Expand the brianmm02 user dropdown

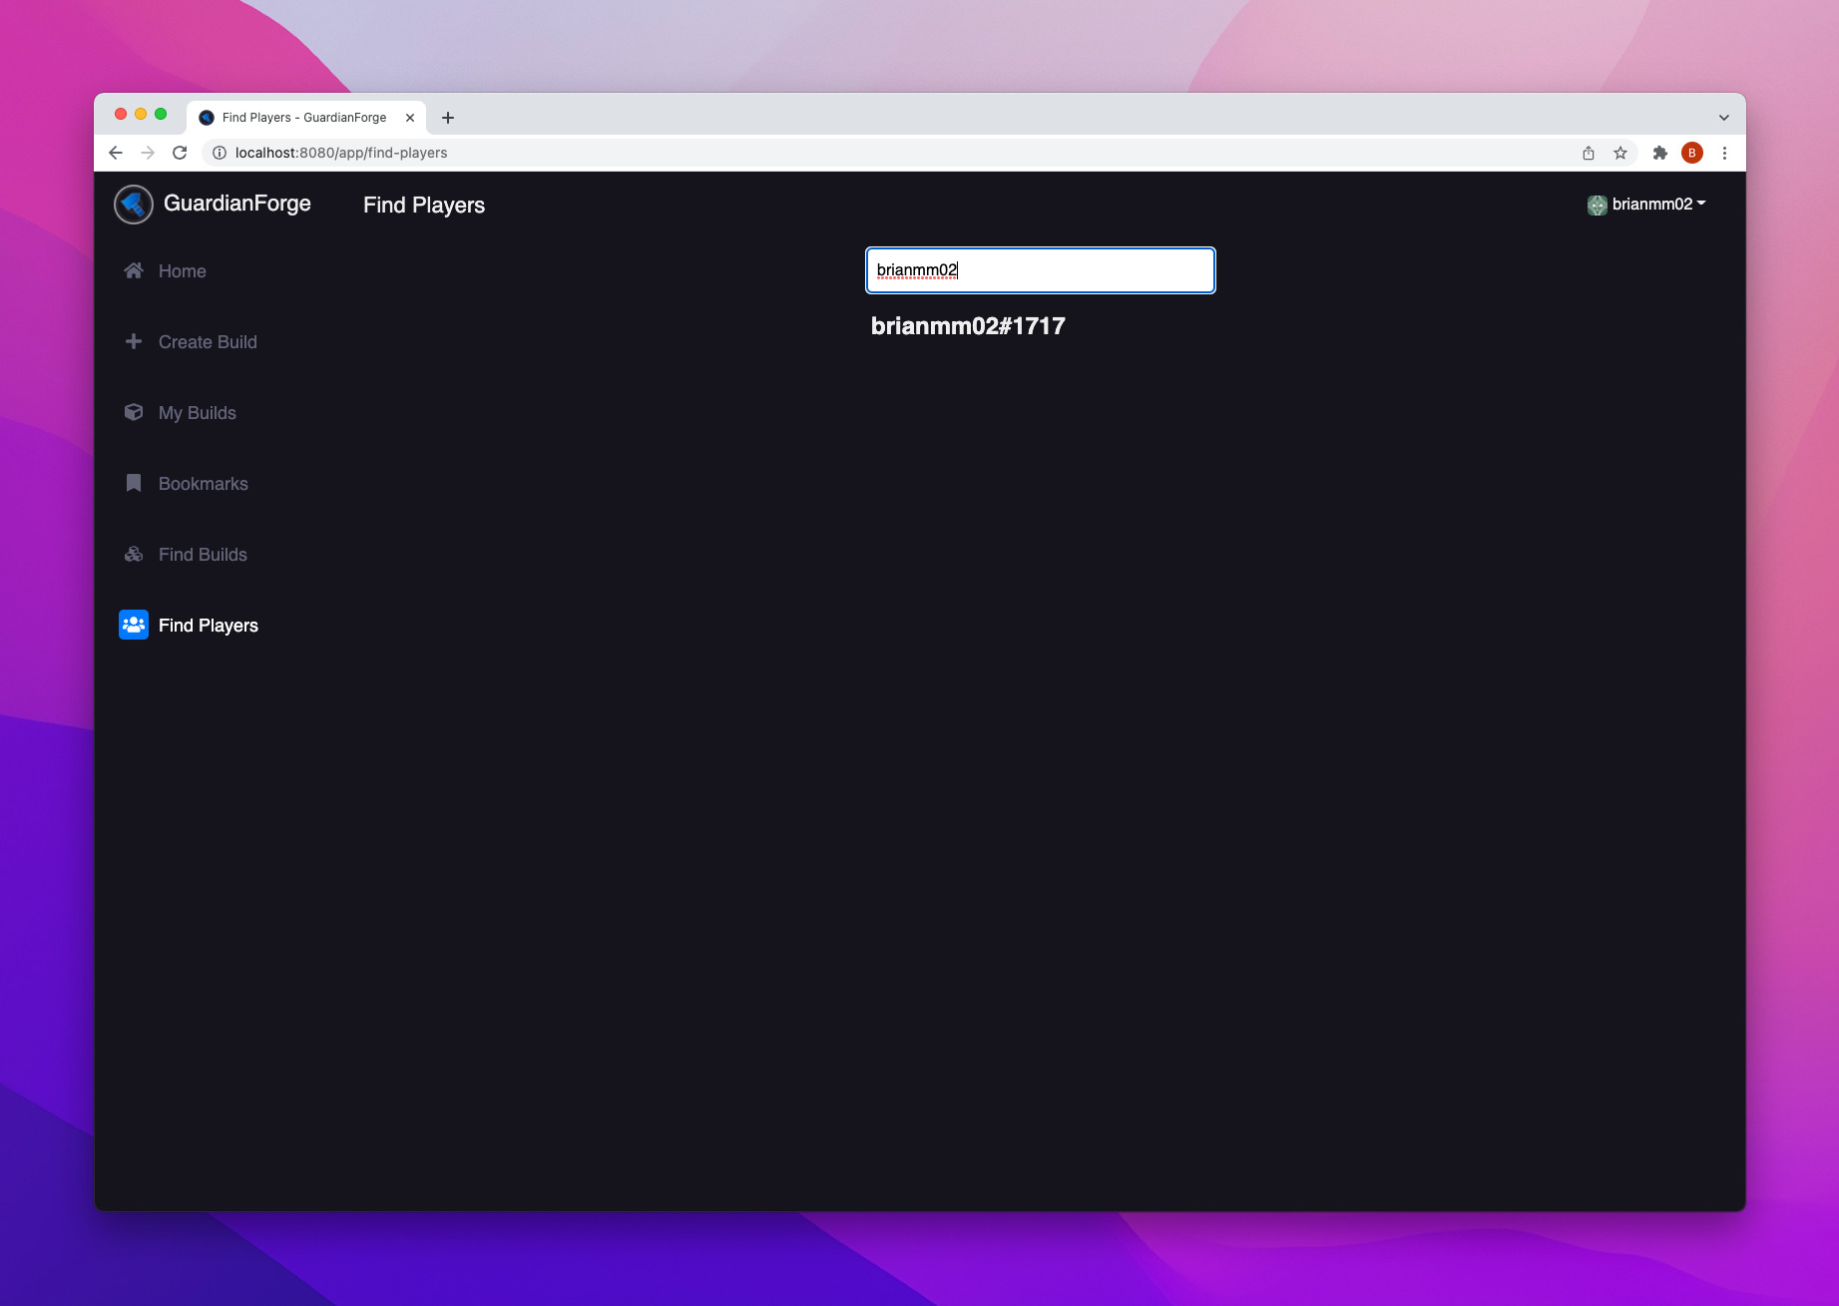click(1646, 204)
